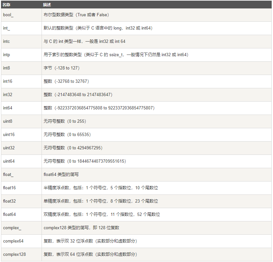Select the float_ name cell

21,175
